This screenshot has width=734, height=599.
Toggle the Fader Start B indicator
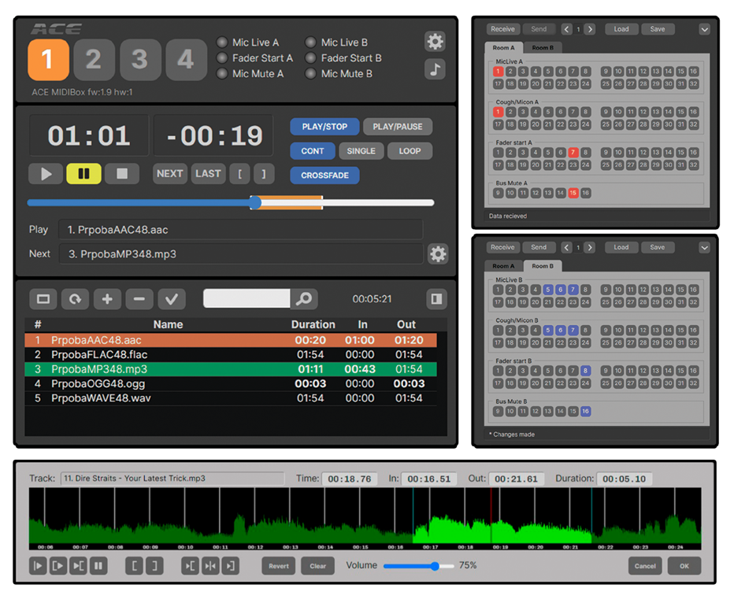coord(310,58)
